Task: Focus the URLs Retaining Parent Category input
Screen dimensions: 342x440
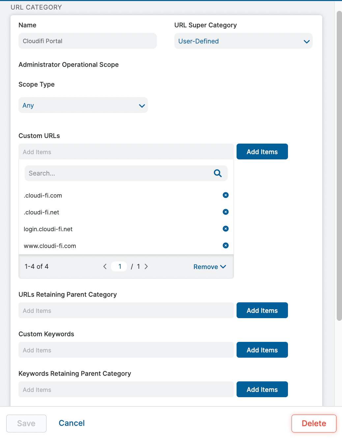Action: [126, 311]
